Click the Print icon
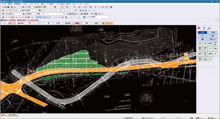 [x=12, y=7]
